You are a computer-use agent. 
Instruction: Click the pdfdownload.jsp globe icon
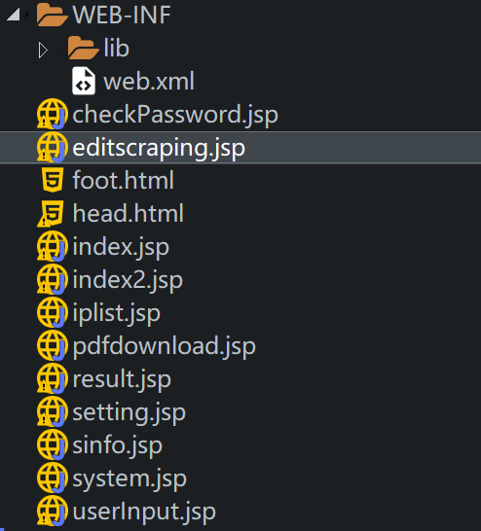(53, 346)
